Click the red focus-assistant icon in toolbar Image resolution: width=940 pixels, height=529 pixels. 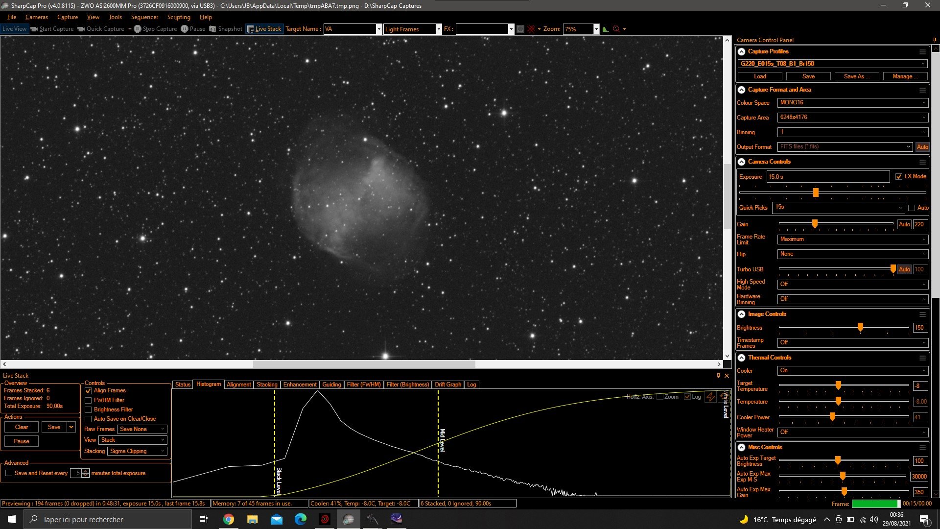[616, 29]
